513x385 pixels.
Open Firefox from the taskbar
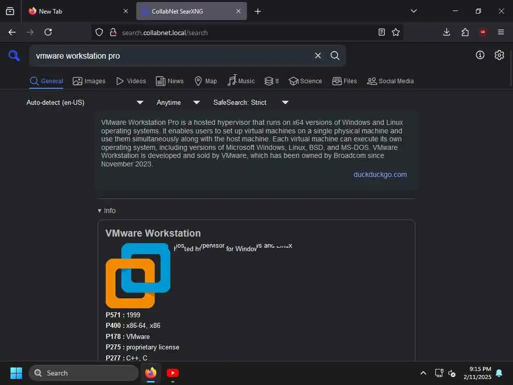(x=151, y=373)
